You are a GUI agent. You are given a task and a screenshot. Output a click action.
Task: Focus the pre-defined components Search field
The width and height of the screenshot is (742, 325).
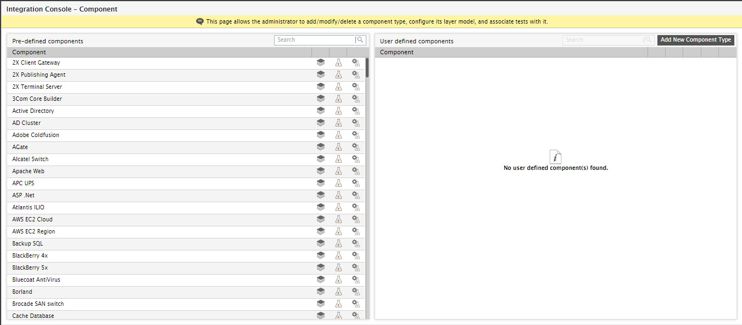[315, 40]
